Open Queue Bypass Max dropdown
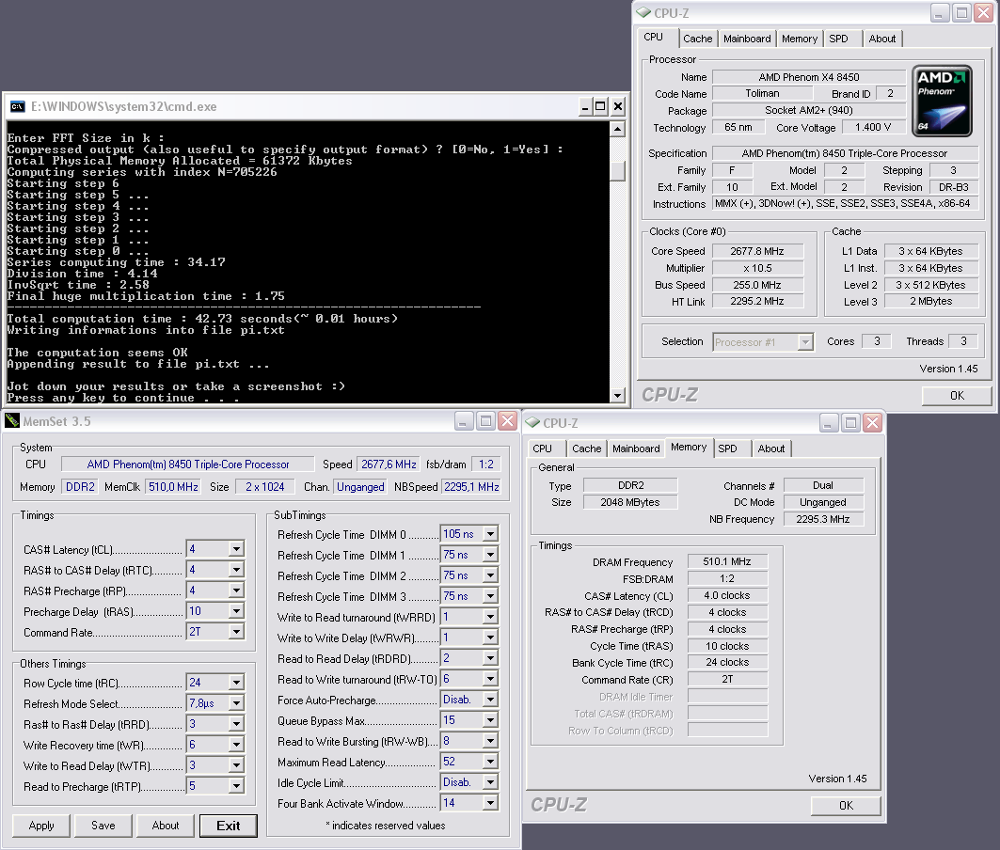This screenshot has width=1000, height=850. coord(490,720)
